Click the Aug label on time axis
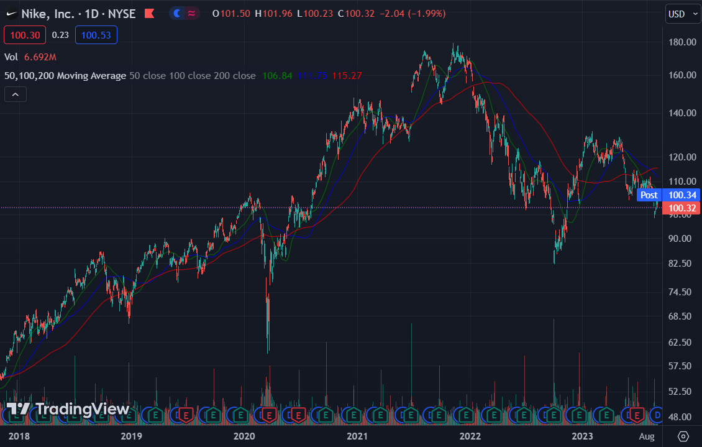 [x=647, y=436]
